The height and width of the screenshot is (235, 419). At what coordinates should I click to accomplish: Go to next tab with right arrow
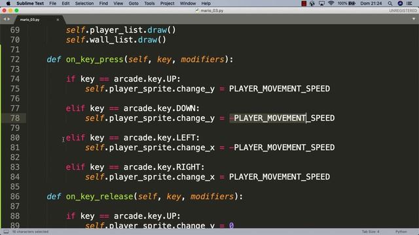pos(9,19)
